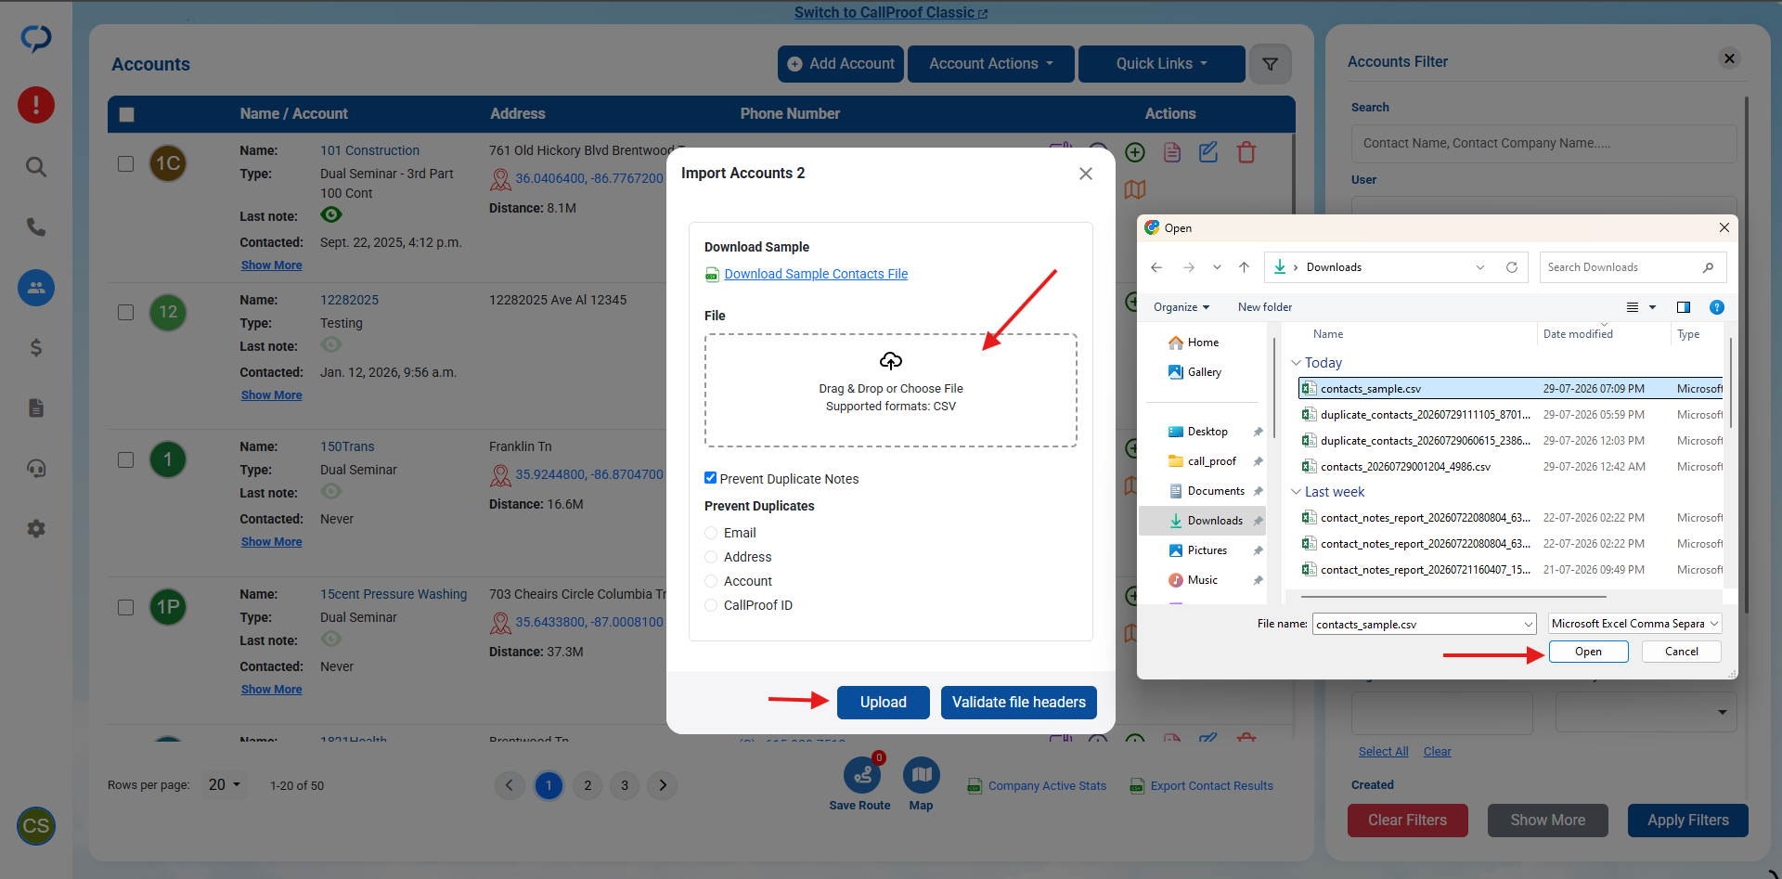The height and width of the screenshot is (879, 1782).
Task: Open search from the left sidebar
Action: coord(36,167)
